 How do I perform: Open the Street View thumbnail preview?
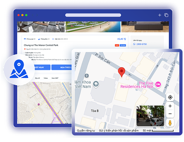pos(150,116)
